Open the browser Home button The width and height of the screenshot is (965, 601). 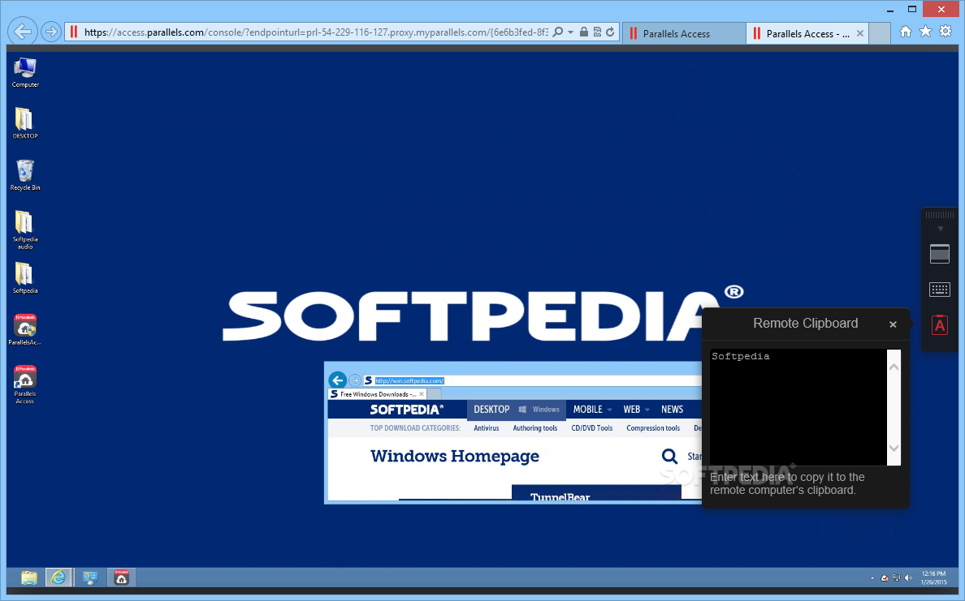[x=906, y=32]
